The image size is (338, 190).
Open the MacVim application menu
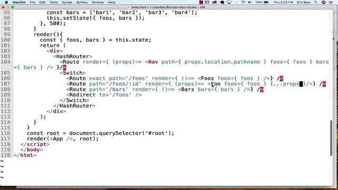19,2
